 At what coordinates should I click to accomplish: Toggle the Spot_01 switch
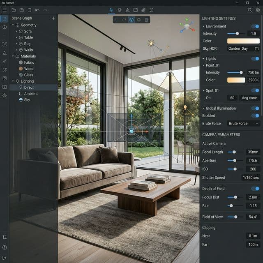tap(255, 90)
